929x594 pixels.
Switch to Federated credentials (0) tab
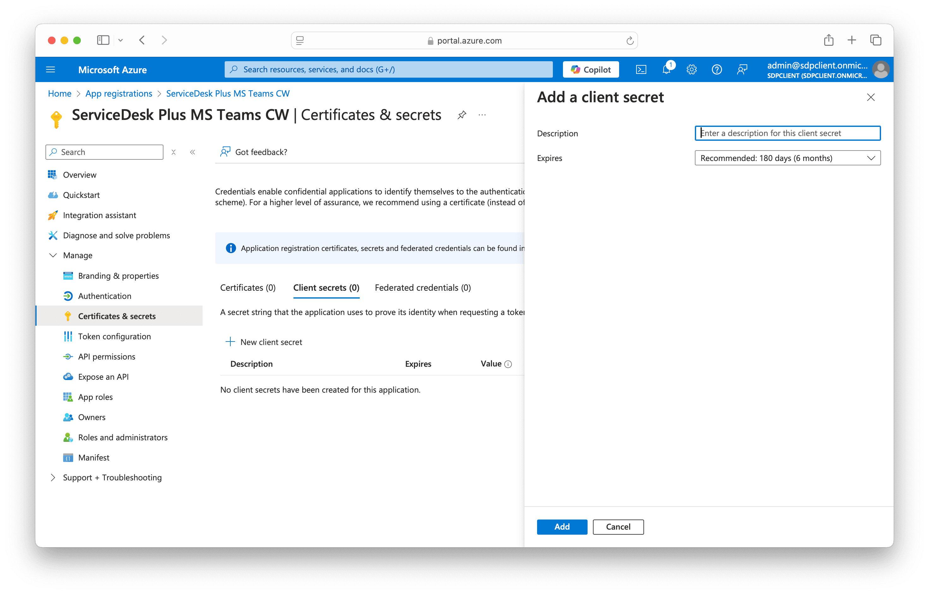423,288
